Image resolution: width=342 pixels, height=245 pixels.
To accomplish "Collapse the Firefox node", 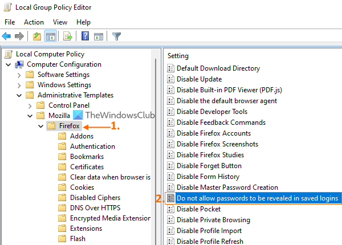I will [x=41, y=126].
